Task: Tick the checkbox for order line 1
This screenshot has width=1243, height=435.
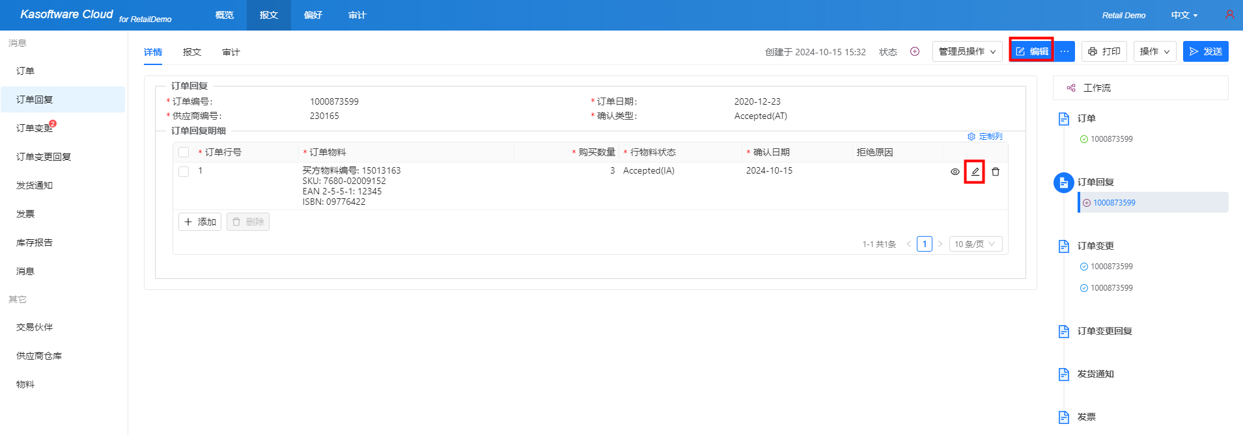Action: [x=184, y=172]
